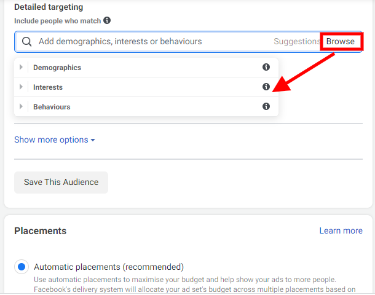The height and width of the screenshot is (295, 375).
Task: Switch to the Suggestions tab
Action: pyautogui.click(x=296, y=42)
